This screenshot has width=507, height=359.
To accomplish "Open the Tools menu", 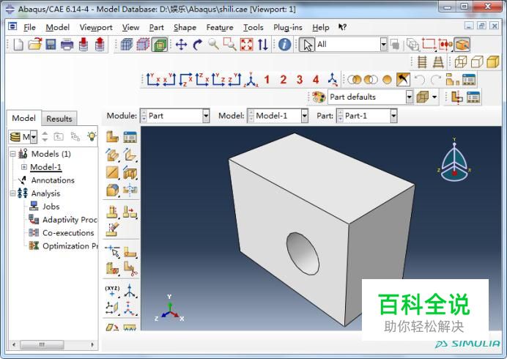I will 253,28.
